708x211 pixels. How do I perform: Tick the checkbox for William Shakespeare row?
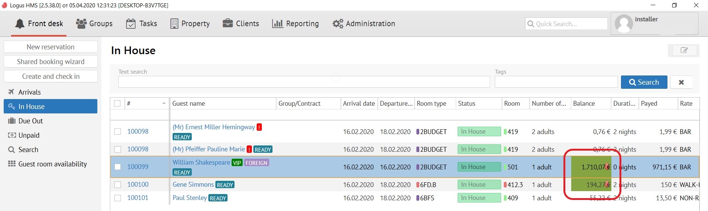118,167
